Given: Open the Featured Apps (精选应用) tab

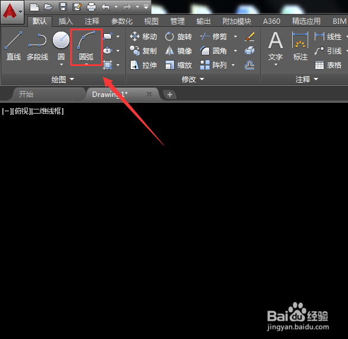Looking at the screenshot, I should point(306,21).
